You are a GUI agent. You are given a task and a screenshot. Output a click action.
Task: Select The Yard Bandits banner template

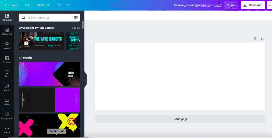click(x=42, y=41)
